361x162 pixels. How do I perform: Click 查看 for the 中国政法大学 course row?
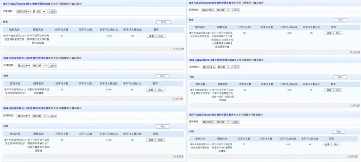point(151,36)
